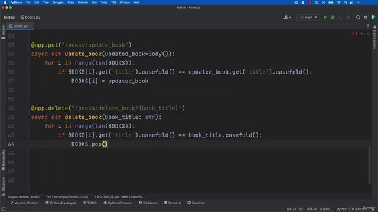Start debugging with the green bug icon
Screen dimensions: 378x212
click(x=333, y=17)
